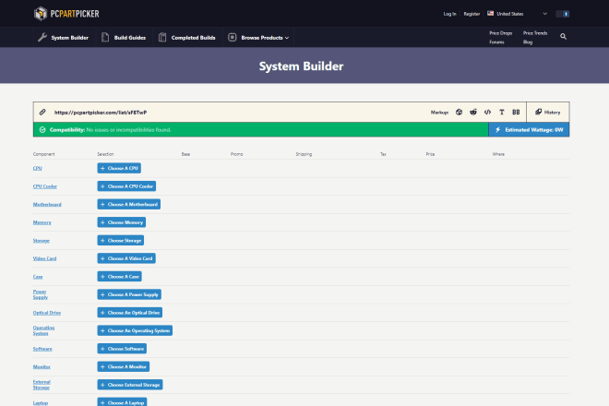Open System Builder nav item
609x406 pixels.
pyautogui.click(x=64, y=38)
